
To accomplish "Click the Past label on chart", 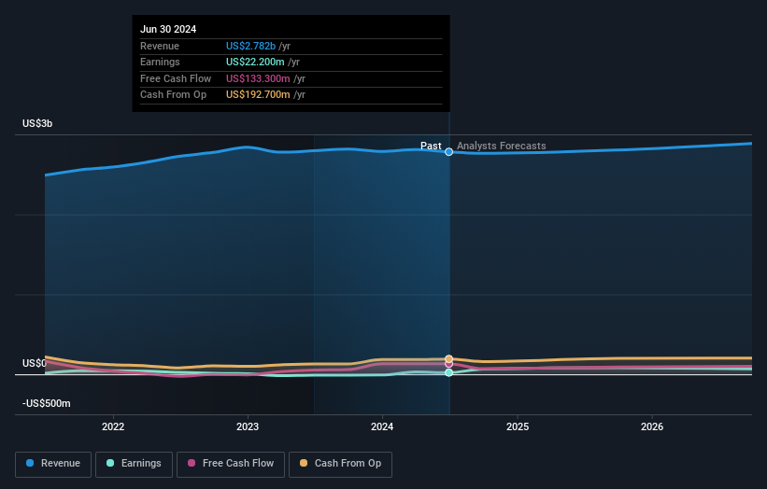I will pyautogui.click(x=431, y=146).
